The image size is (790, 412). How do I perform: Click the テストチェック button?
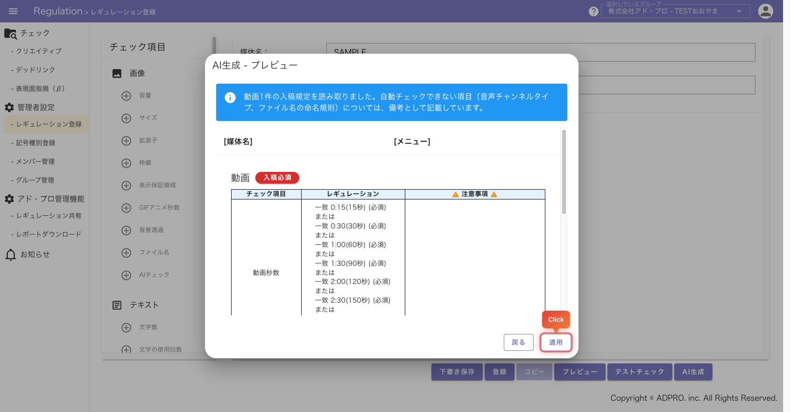coord(640,372)
